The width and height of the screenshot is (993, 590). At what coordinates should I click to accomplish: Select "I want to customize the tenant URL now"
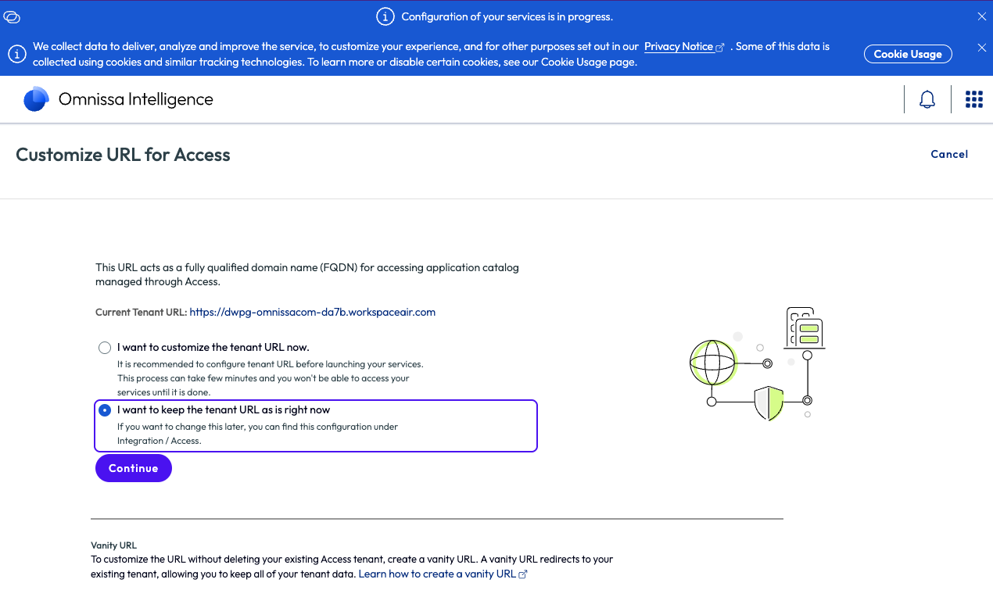[105, 348]
